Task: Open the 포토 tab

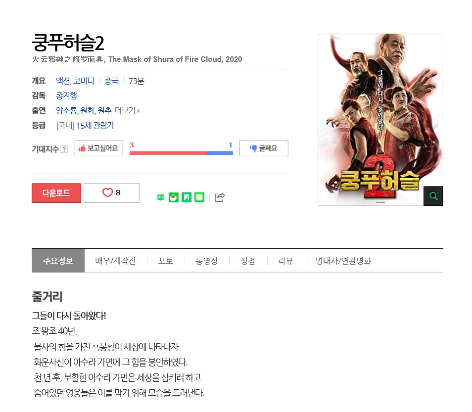Action: (x=166, y=261)
